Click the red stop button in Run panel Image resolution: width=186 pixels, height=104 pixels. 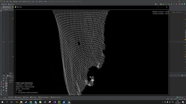3,84
